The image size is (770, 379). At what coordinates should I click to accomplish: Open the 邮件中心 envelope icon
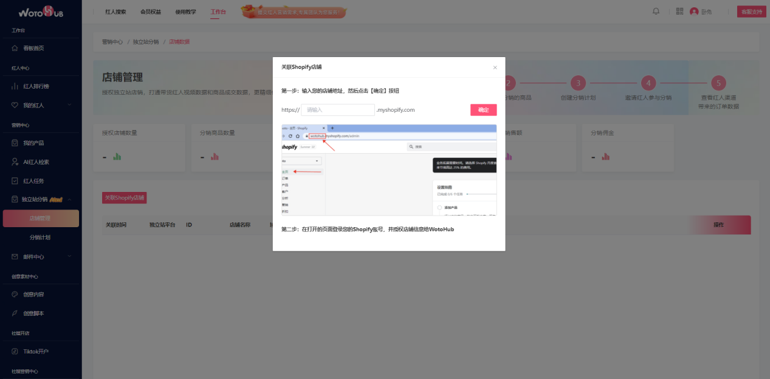15,256
